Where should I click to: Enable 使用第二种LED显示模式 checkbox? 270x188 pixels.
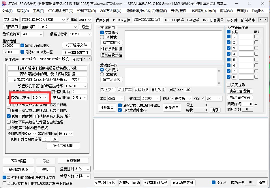[x=9, y=128]
